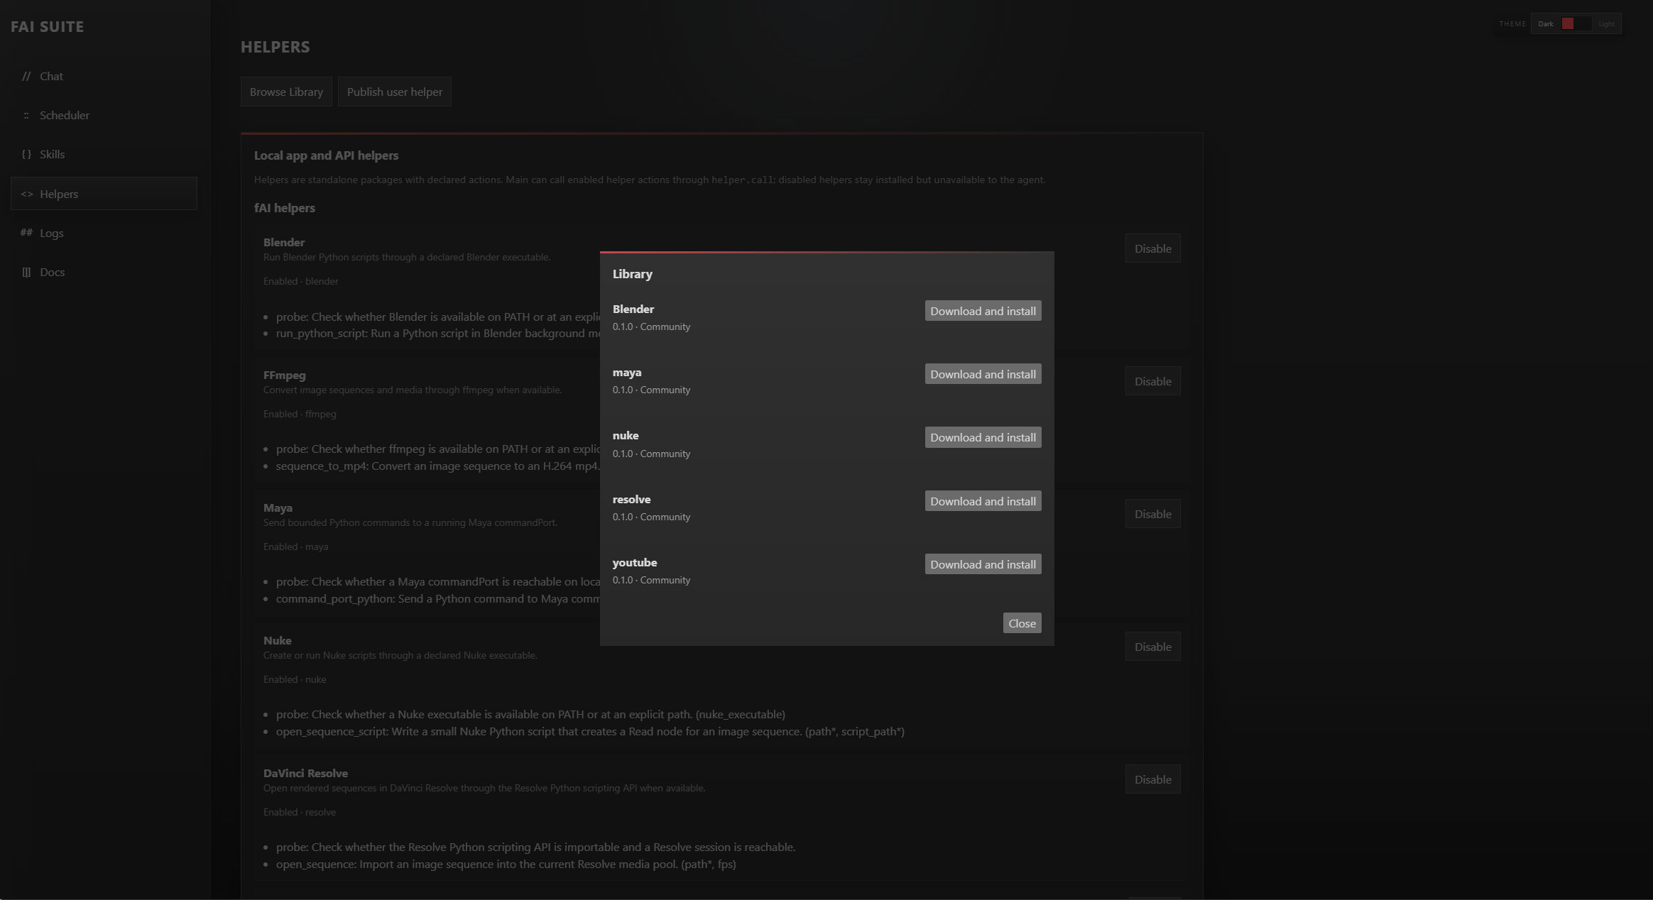The height and width of the screenshot is (900, 1653).
Task: Click the Nuke helper title
Action: coord(278,640)
